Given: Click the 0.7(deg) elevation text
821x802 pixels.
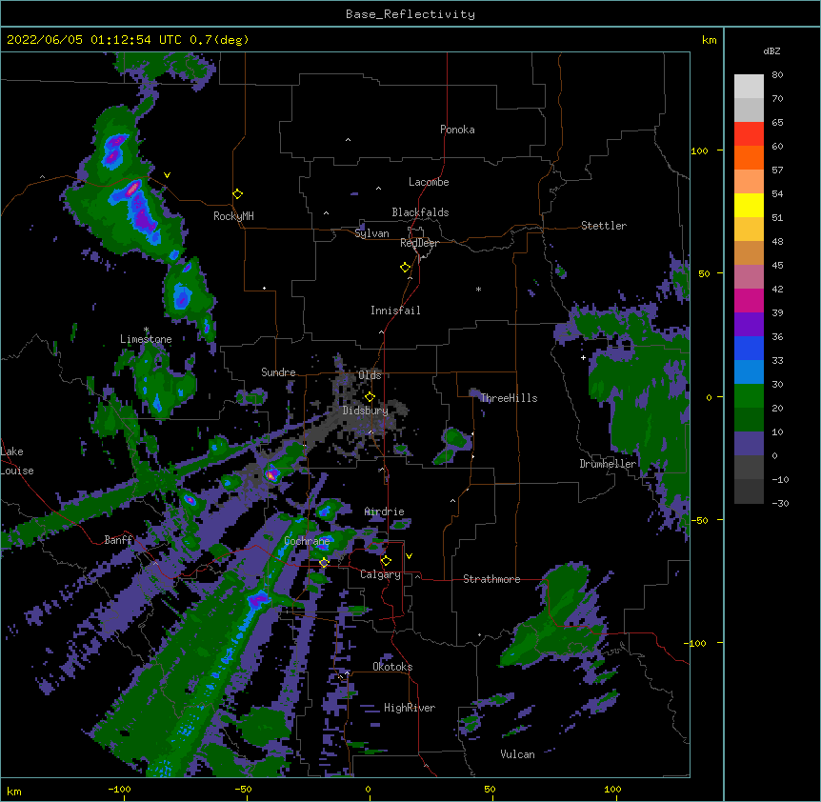Looking at the screenshot, I should 219,40.
